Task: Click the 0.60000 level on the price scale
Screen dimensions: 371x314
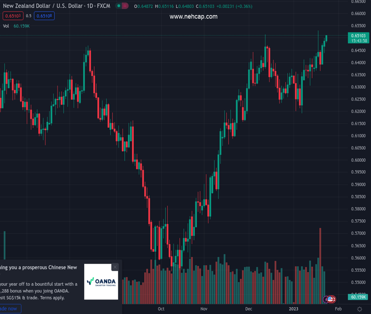Action: (358, 160)
